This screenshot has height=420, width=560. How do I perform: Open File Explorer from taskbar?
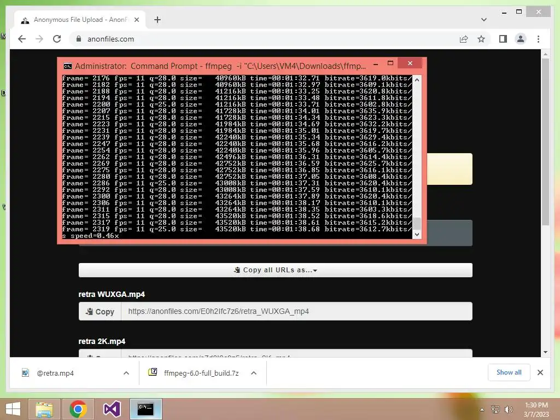pos(44,409)
